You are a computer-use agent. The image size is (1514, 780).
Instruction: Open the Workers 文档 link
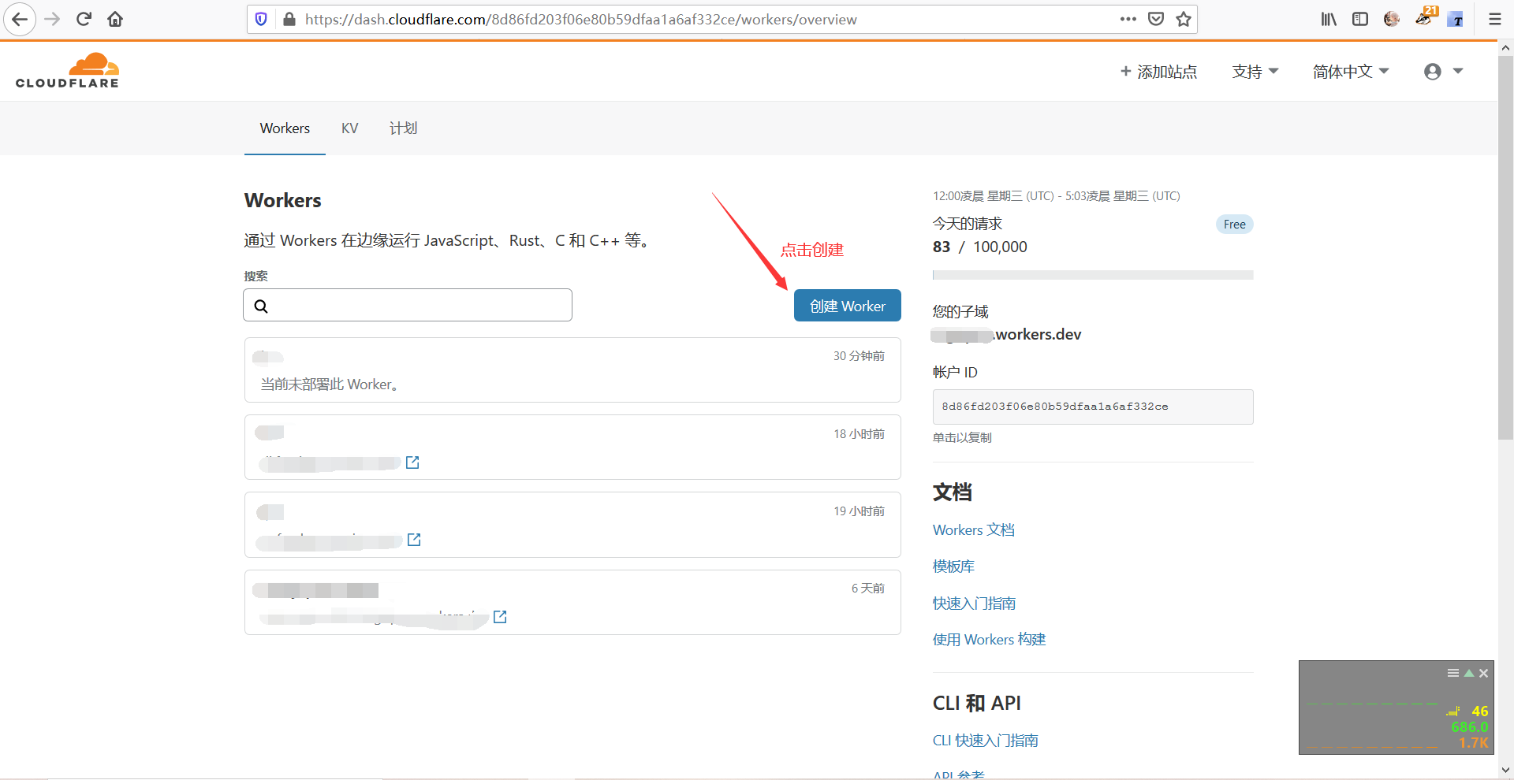[974, 530]
